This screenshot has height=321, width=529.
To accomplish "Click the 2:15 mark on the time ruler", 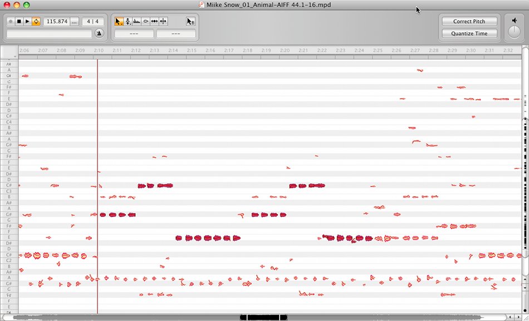I will [192, 51].
